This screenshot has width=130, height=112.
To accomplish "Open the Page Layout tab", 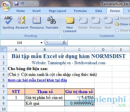I will point(57,11).
